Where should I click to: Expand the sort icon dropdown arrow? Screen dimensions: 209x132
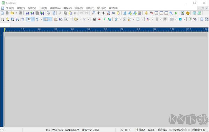point(152,19)
